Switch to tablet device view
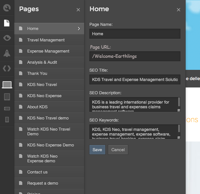 7,97
